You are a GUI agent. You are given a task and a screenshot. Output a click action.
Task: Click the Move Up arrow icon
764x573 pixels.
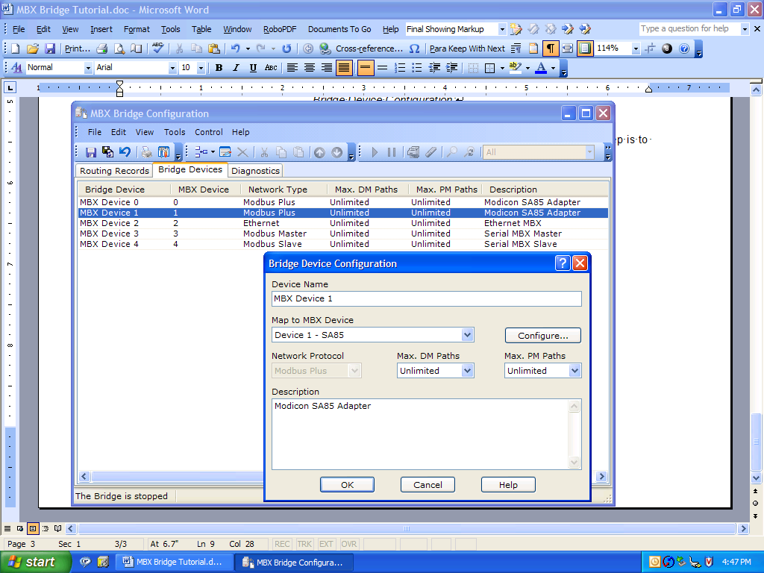[319, 152]
